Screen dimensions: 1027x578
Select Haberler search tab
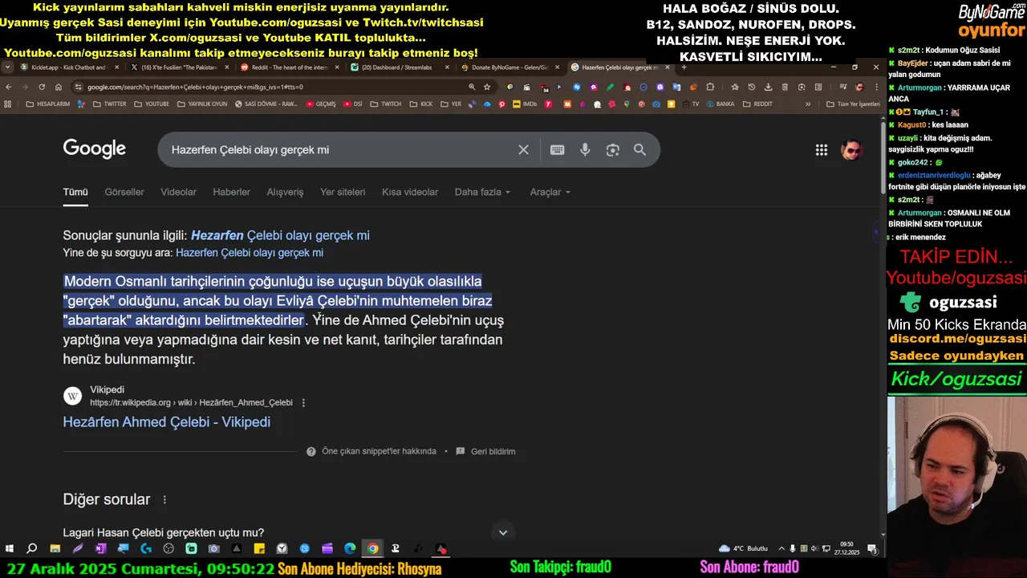click(x=231, y=192)
